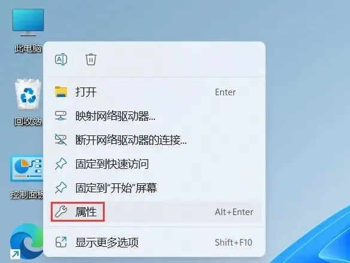350x263 pixels.
Task: Expand 显示更多选项 menu entry
Action: pos(154,242)
